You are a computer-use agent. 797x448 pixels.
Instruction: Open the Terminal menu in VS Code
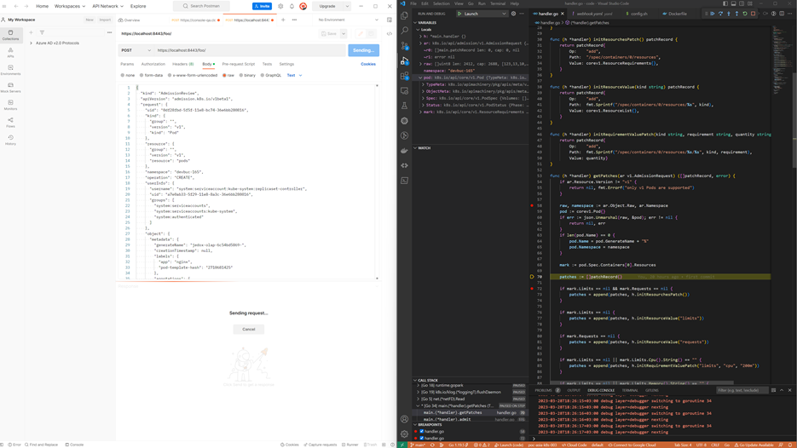pyautogui.click(x=498, y=3)
